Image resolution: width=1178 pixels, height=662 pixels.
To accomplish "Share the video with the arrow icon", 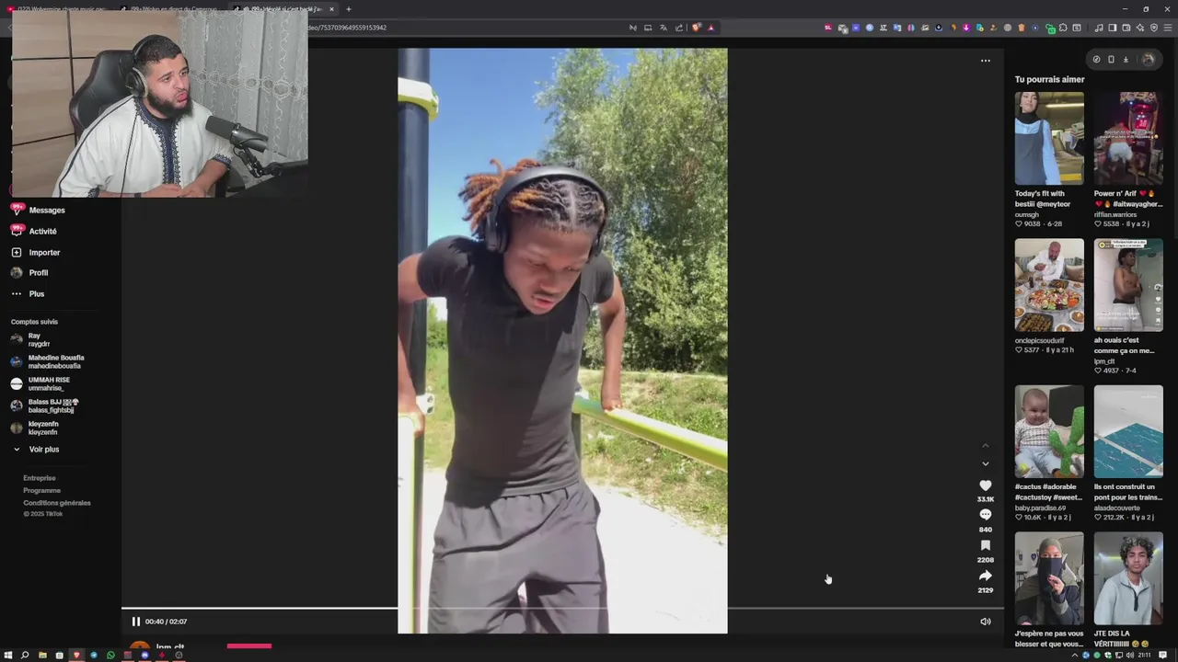I will click(985, 576).
